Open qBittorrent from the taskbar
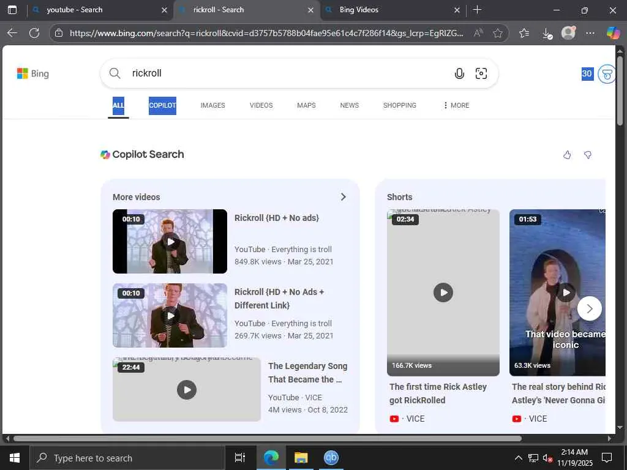Screen dimensions: 627x470 pos(331,458)
